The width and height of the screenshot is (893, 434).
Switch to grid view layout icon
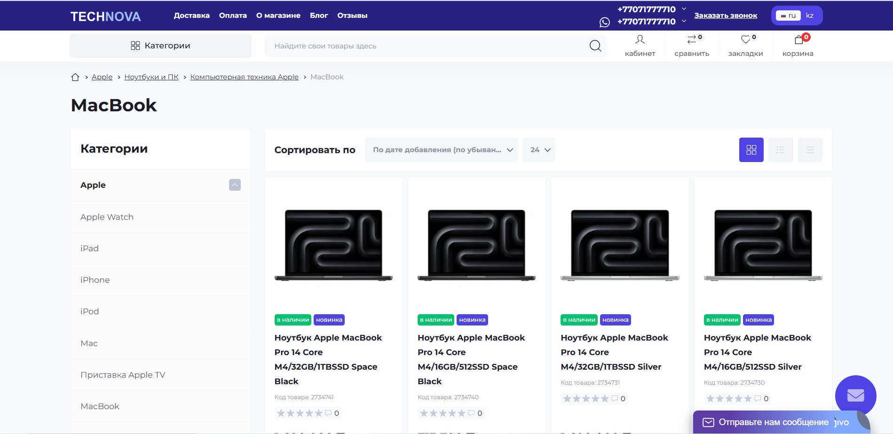(751, 150)
